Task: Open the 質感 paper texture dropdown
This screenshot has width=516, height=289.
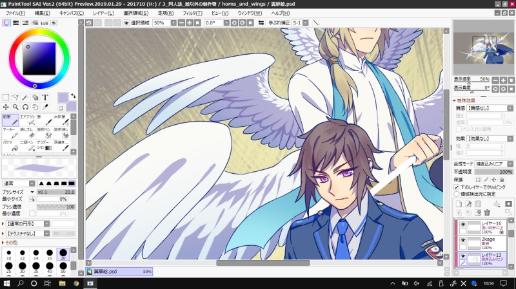Action: (x=510, y=108)
